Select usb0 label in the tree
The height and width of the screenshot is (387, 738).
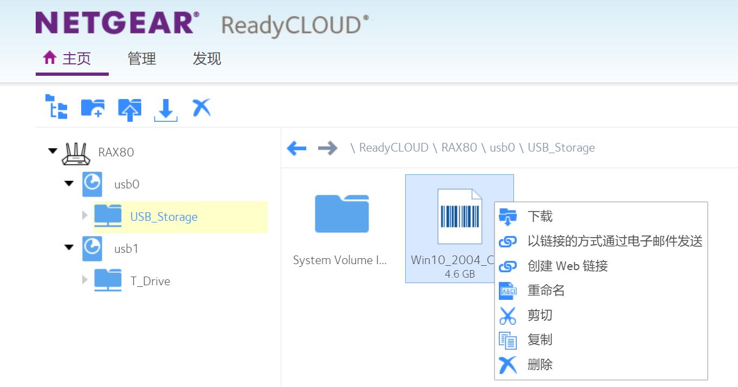127,185
